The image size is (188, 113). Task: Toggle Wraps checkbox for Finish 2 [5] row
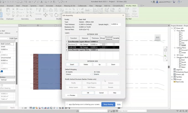coord(101,47)
